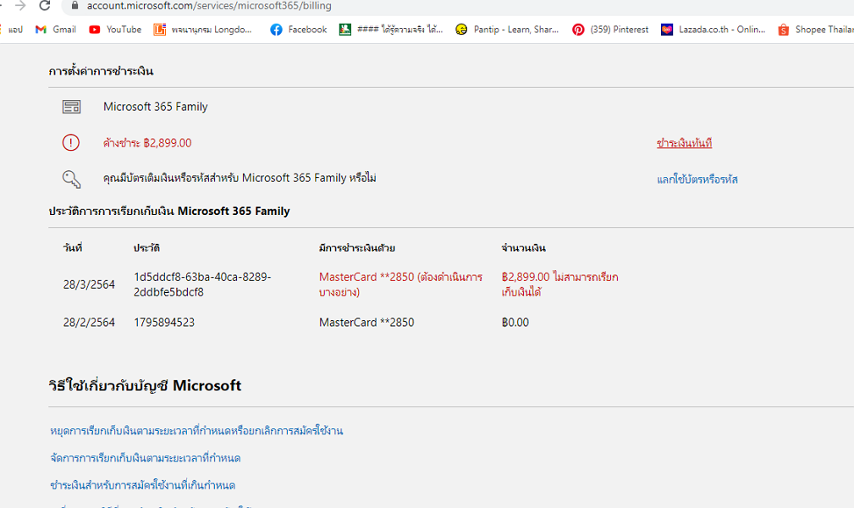Click the black MasterCard **2850 payment entry
This screenshot has height=508, width=854.
click(366, 322)
